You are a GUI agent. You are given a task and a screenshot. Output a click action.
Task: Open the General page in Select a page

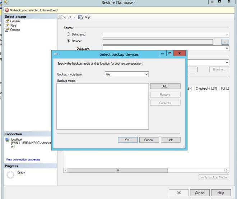[15, 21]
